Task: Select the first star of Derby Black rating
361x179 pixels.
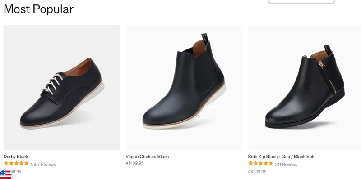Action: [x=6, y=163]
